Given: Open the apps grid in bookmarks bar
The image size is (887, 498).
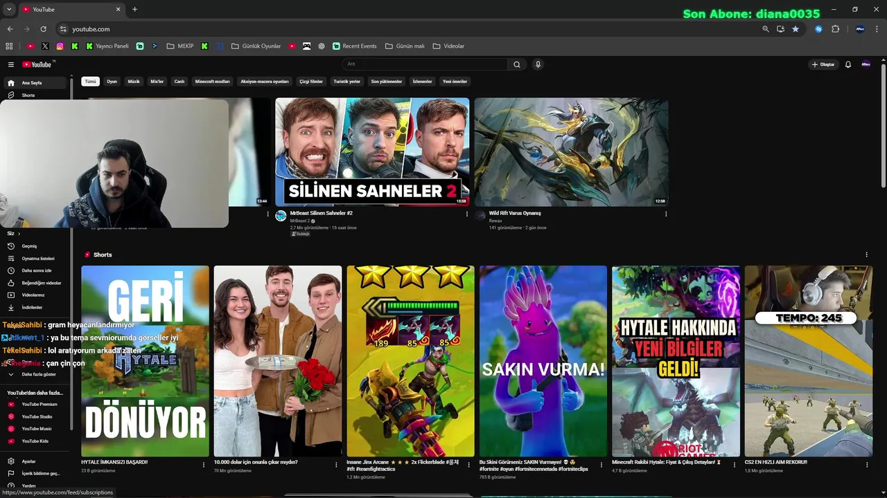Looking at the screenshot, I should [x=9, y=46].
